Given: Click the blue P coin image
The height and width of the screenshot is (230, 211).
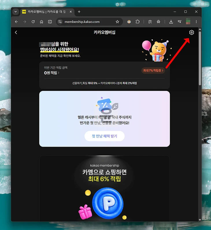Looking at the screenshot, I should click(108, 203).
